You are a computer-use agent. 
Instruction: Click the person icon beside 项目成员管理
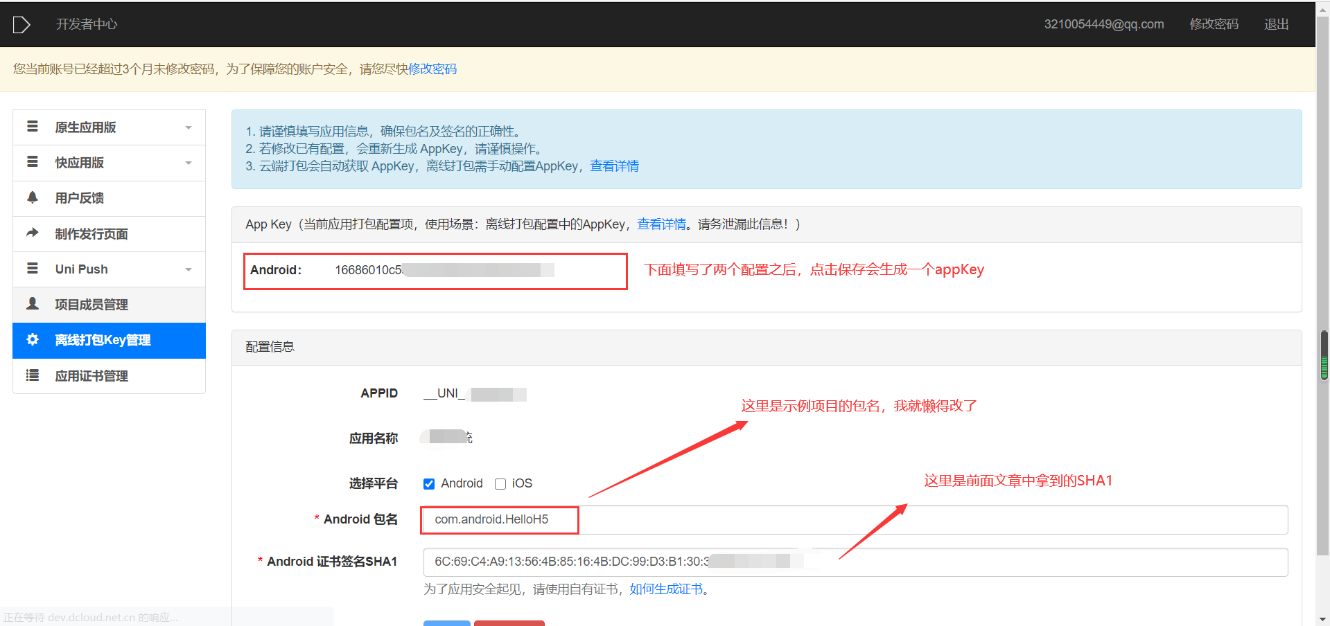[33, 304]
